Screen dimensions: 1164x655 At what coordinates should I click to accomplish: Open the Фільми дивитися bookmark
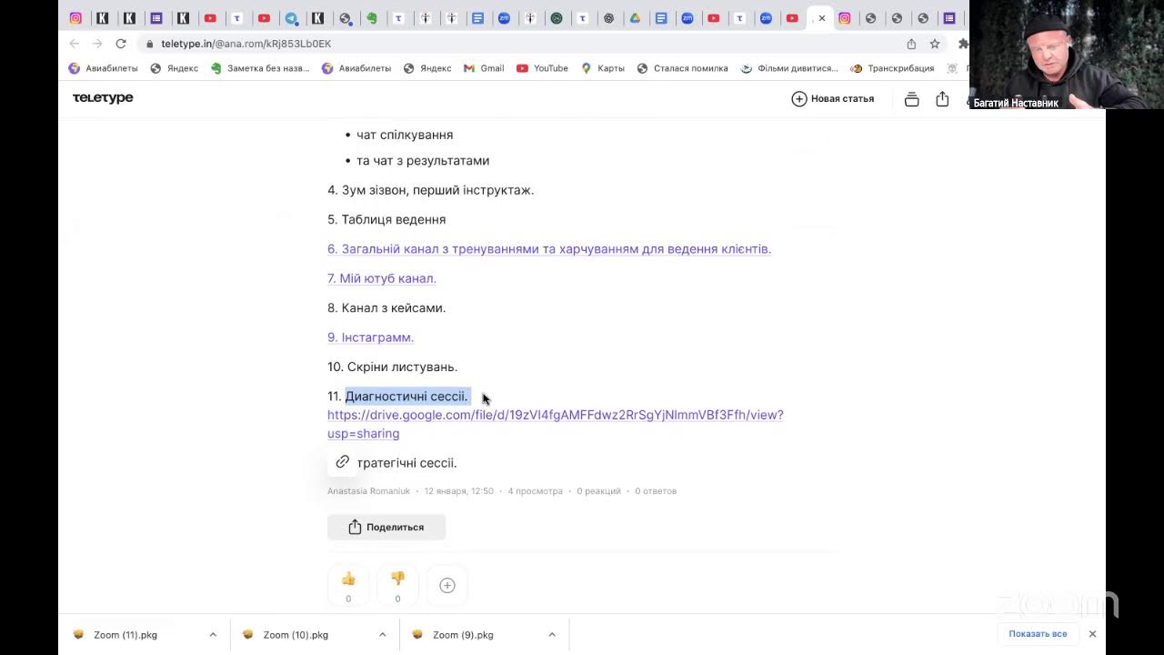coord(789,68)
